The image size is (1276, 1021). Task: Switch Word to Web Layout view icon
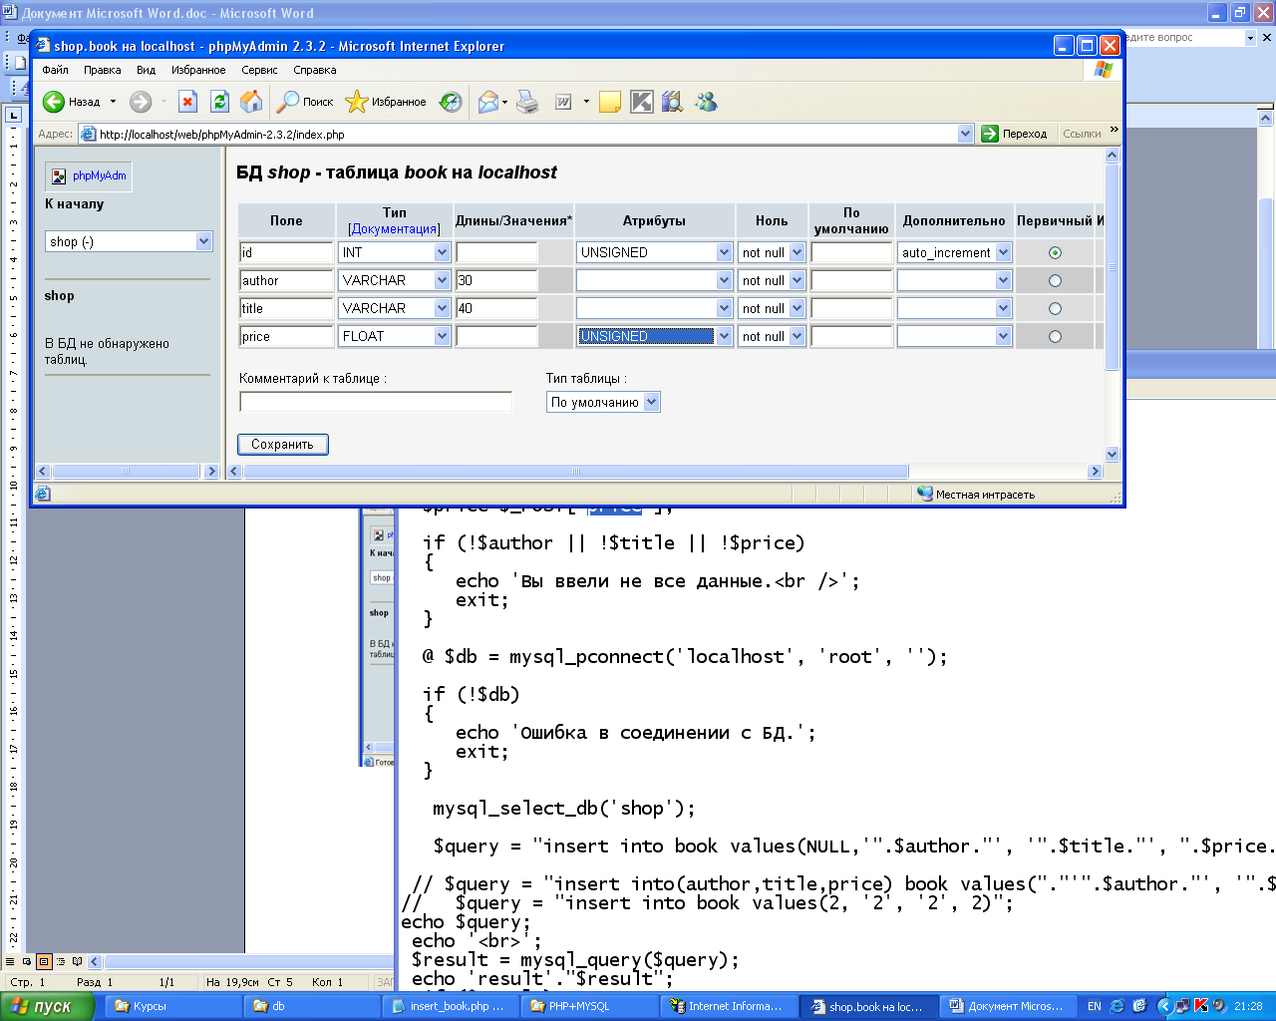[27, 962]
